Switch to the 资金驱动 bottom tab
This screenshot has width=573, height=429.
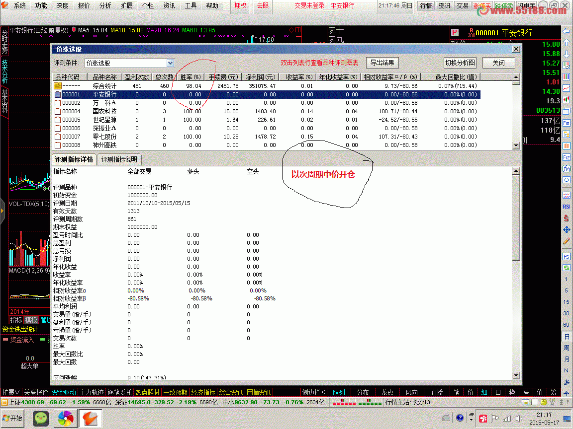(64, 393)
